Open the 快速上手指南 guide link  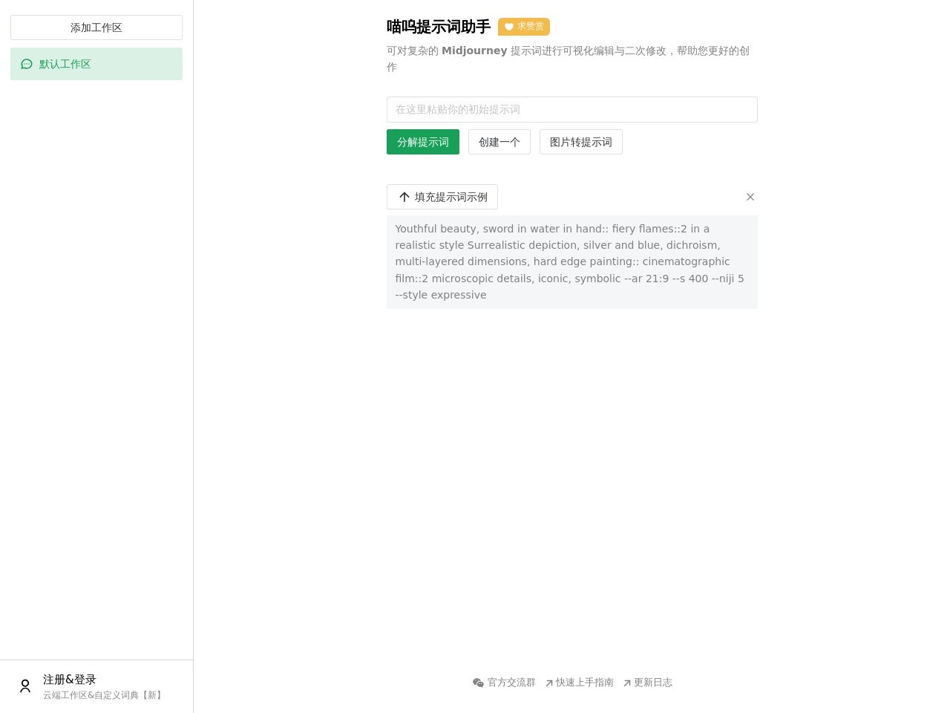coord(585,683)
